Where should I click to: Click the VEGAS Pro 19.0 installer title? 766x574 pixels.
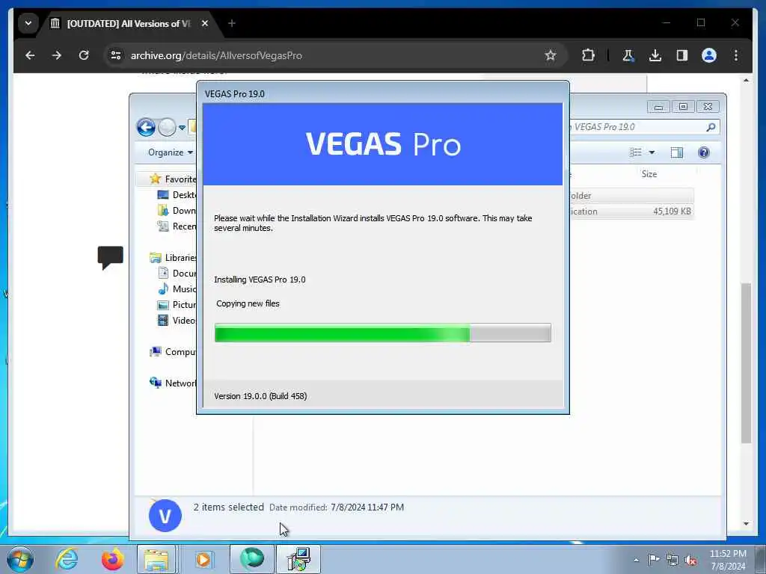(x=234, y=93)
